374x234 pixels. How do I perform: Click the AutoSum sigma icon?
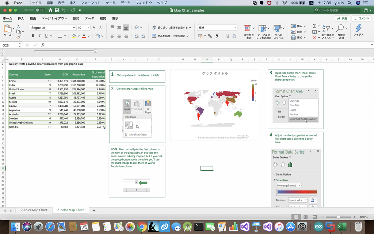pos(314,26)
